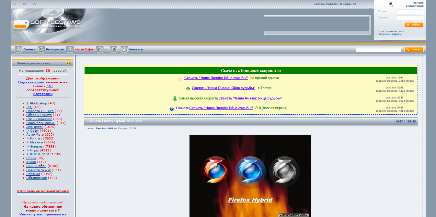Expand КПК & GSM subcategories with its > arrow
This screenshot has width=436, height=217.
click(28, 154)
